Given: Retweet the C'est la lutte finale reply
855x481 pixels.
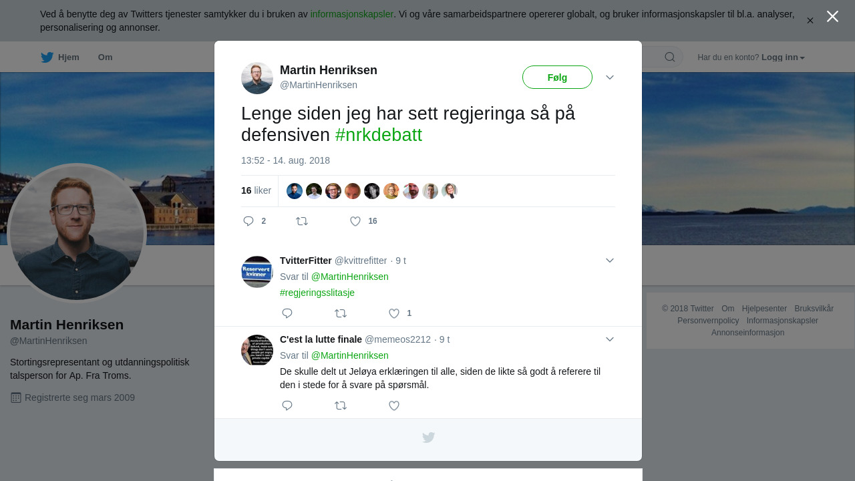Looking at the screenshot, I should point(341,406).
